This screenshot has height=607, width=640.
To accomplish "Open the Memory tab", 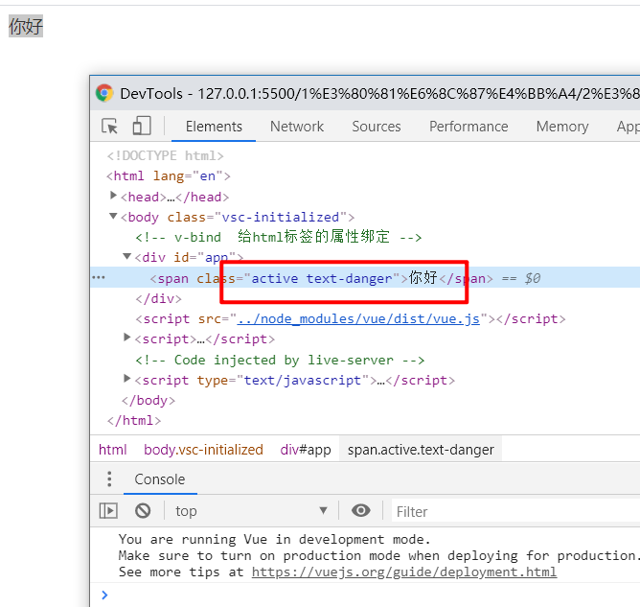I will 562,127.
